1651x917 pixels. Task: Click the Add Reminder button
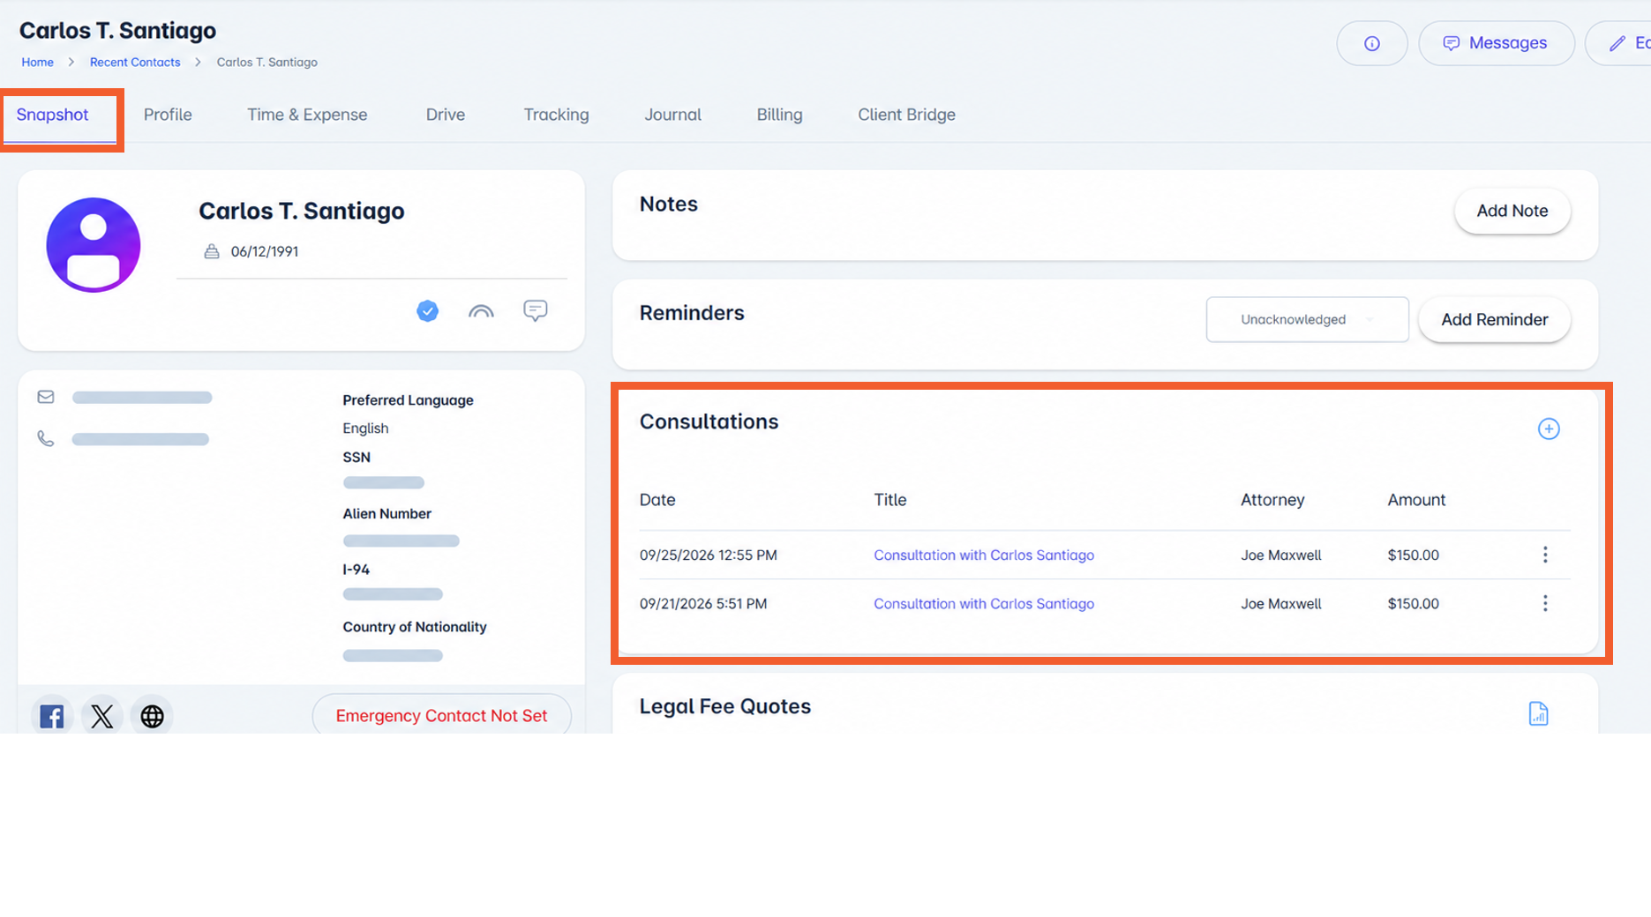tap(1494, 319)
